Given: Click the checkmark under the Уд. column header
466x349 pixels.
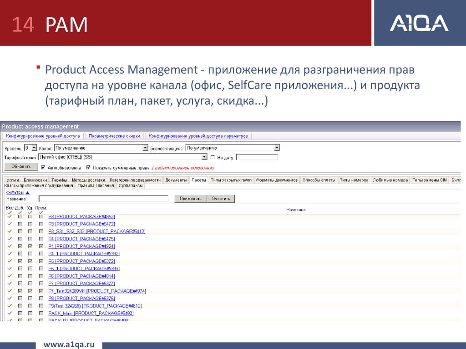Looking at the screenshot, I should coord(30,213).
